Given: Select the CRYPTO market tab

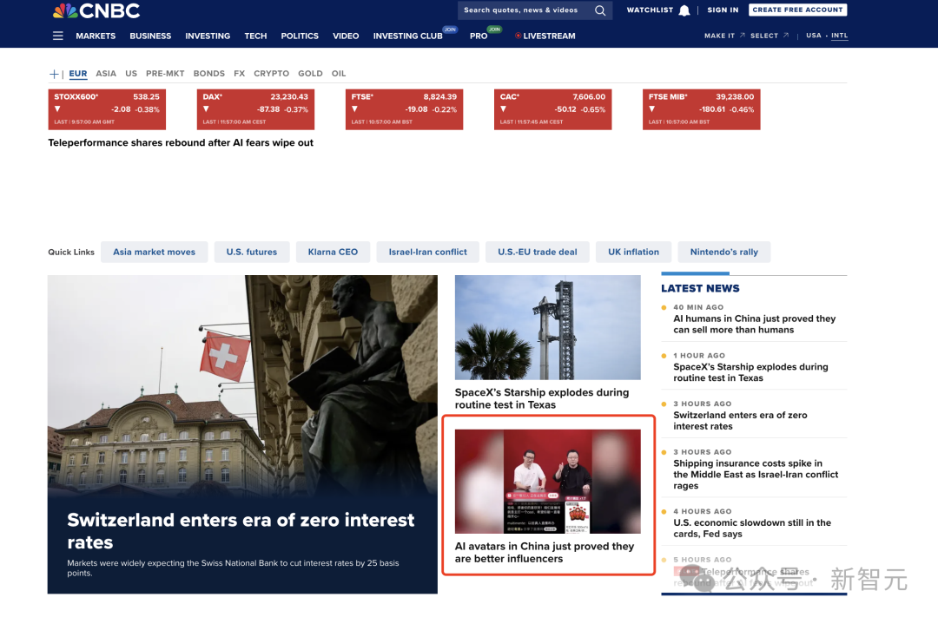Looking at the screenshot, I should (271, 74).
